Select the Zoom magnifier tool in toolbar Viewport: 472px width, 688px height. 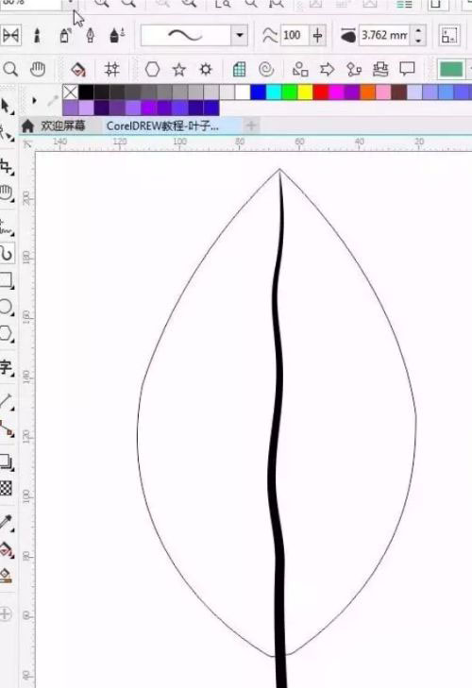click(10, 69)
